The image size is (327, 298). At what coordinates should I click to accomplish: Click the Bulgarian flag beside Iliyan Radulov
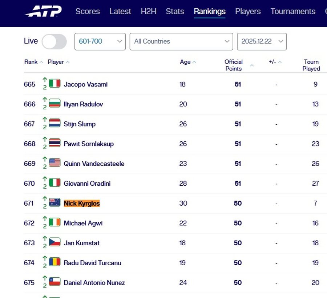54,104
